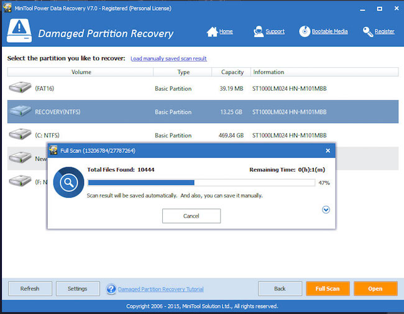Sort by the Volume column header

(80, 72)
